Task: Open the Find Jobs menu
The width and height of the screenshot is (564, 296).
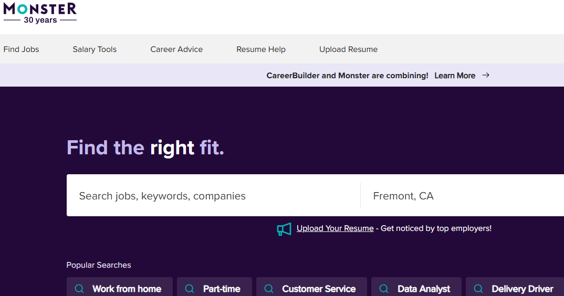Action: (22, 49)
